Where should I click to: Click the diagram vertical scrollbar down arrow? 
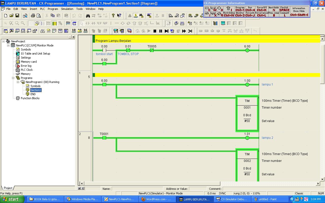tap(322, 179)
